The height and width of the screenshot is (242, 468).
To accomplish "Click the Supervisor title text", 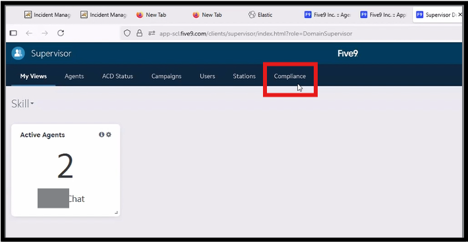I will (51, 53).
